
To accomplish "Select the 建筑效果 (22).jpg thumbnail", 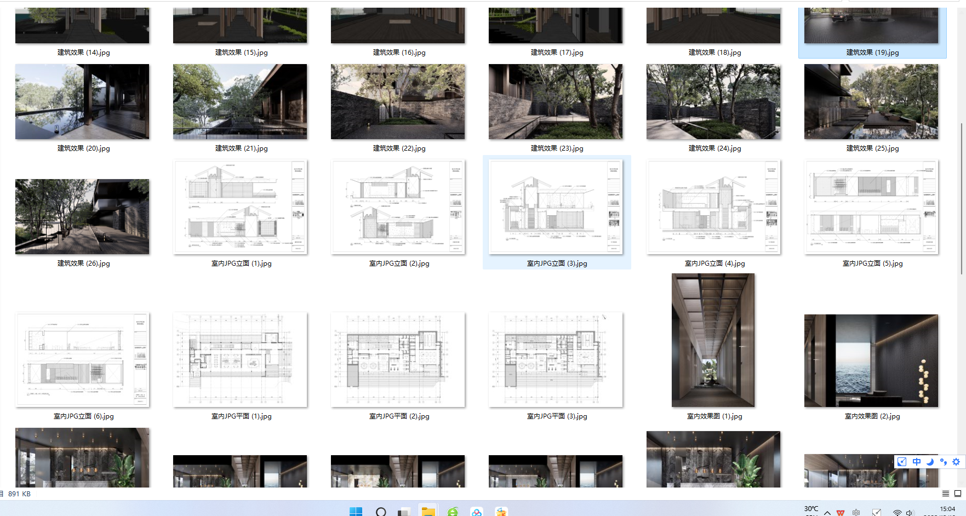I will (398, 101).
